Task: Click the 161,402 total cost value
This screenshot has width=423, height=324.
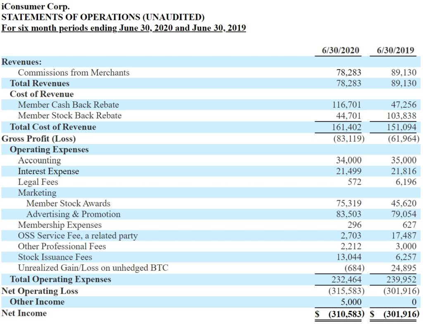Action: (347, 127)
